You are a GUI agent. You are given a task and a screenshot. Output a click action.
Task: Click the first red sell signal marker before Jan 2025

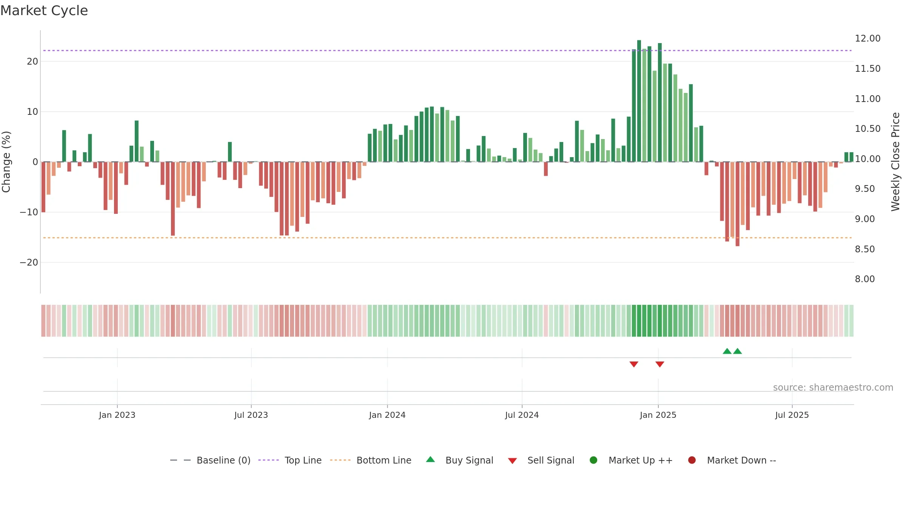point(634,364)
